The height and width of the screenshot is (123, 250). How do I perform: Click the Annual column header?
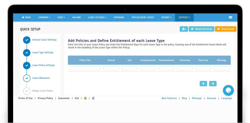pos(111,60)
